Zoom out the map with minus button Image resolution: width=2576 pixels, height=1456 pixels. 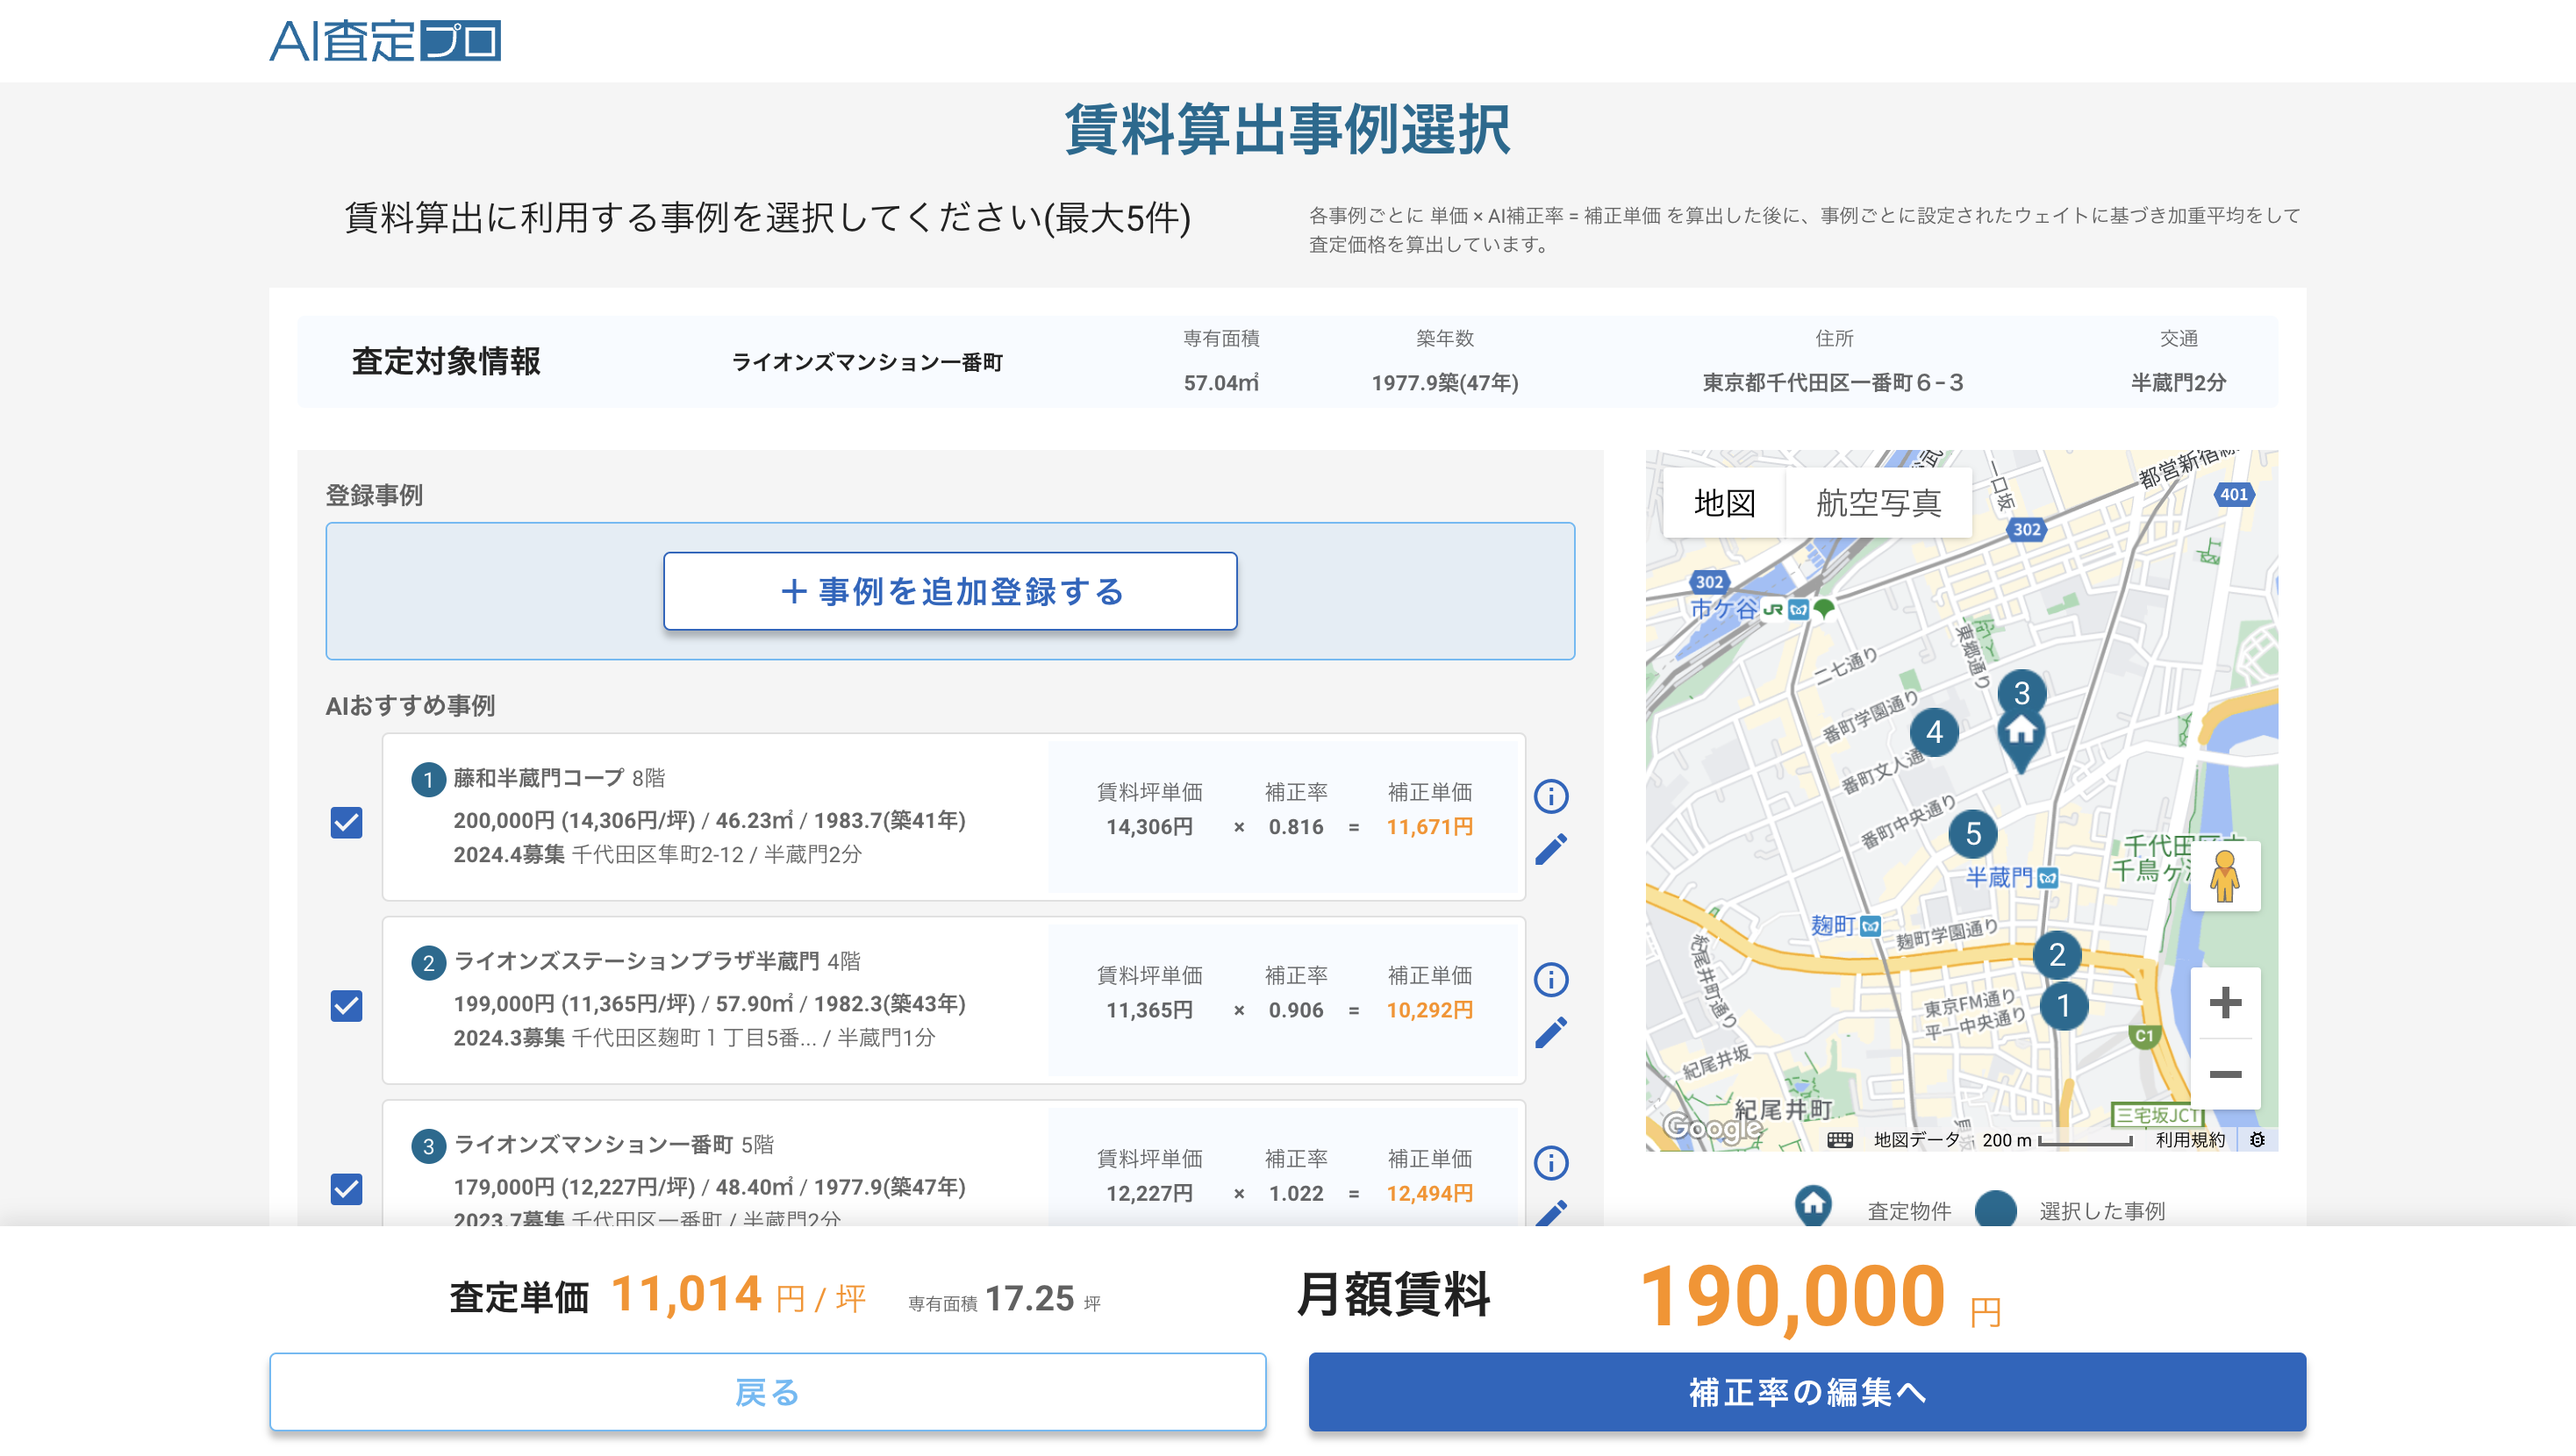coord(2224,1074)
